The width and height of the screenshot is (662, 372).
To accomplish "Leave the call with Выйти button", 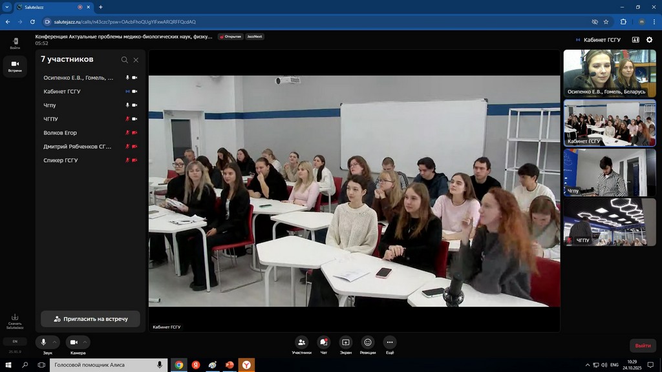I will point(643,346).
